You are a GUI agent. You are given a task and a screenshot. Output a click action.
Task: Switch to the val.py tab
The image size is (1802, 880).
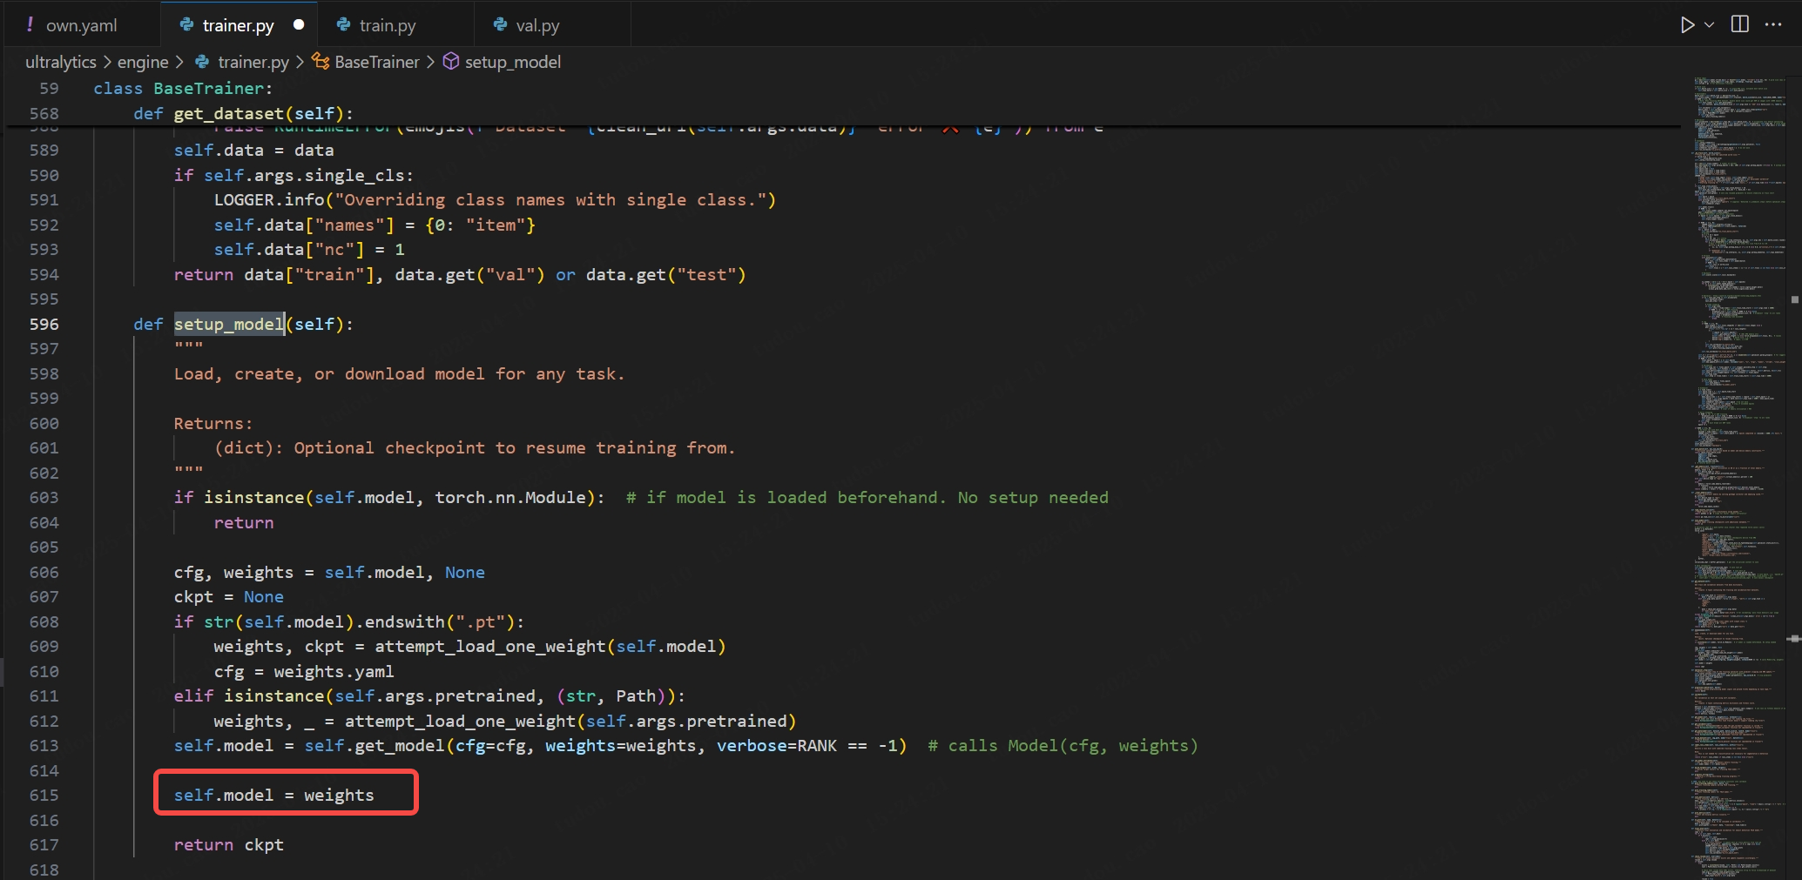tap(537, 25)
